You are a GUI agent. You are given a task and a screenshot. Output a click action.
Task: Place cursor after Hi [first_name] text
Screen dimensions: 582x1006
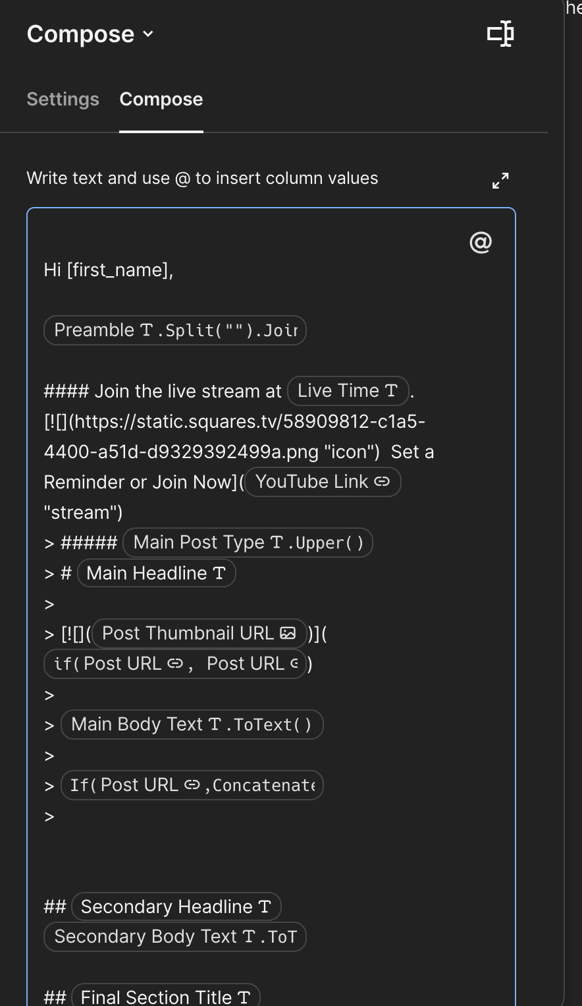click(174, 270)
